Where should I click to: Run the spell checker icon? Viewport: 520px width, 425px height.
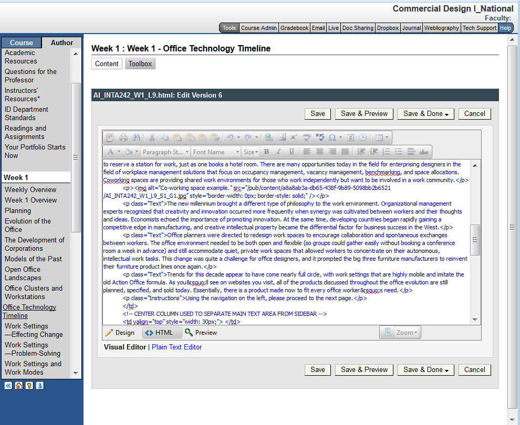click(x=307, y=137)
